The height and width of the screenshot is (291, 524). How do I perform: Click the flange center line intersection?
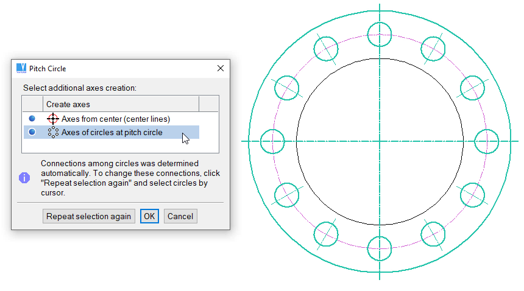click(380, 141)
